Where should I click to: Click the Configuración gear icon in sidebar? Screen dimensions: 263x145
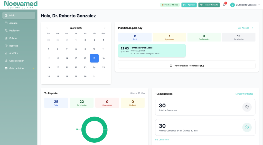[x=6, y=61]
